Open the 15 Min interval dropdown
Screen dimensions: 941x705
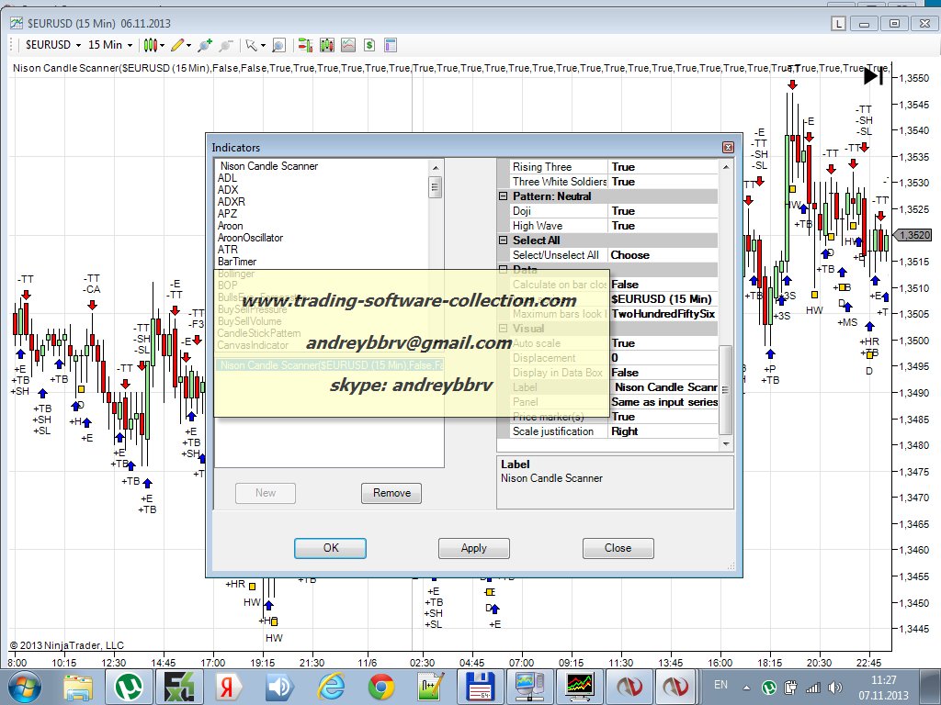110,44
